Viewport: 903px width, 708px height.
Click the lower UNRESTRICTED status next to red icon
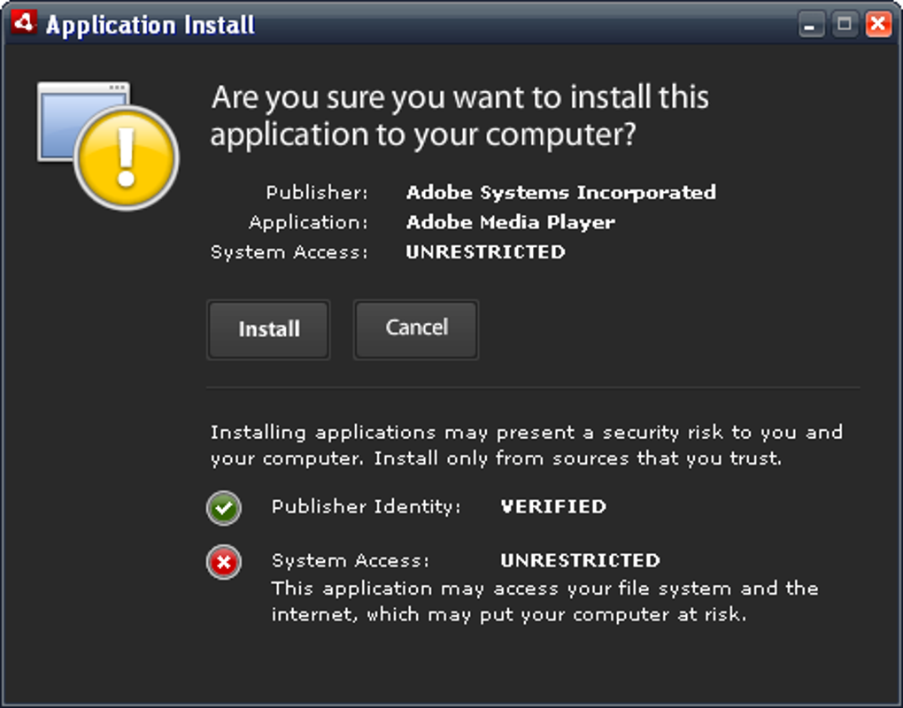coord(580,560)
